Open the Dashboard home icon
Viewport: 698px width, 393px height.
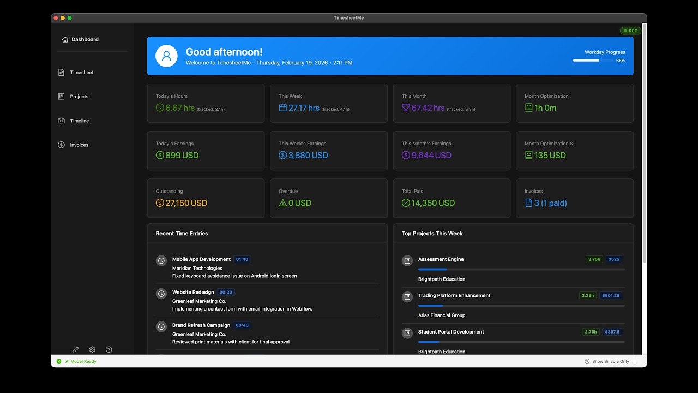click(x=65, y=39)
